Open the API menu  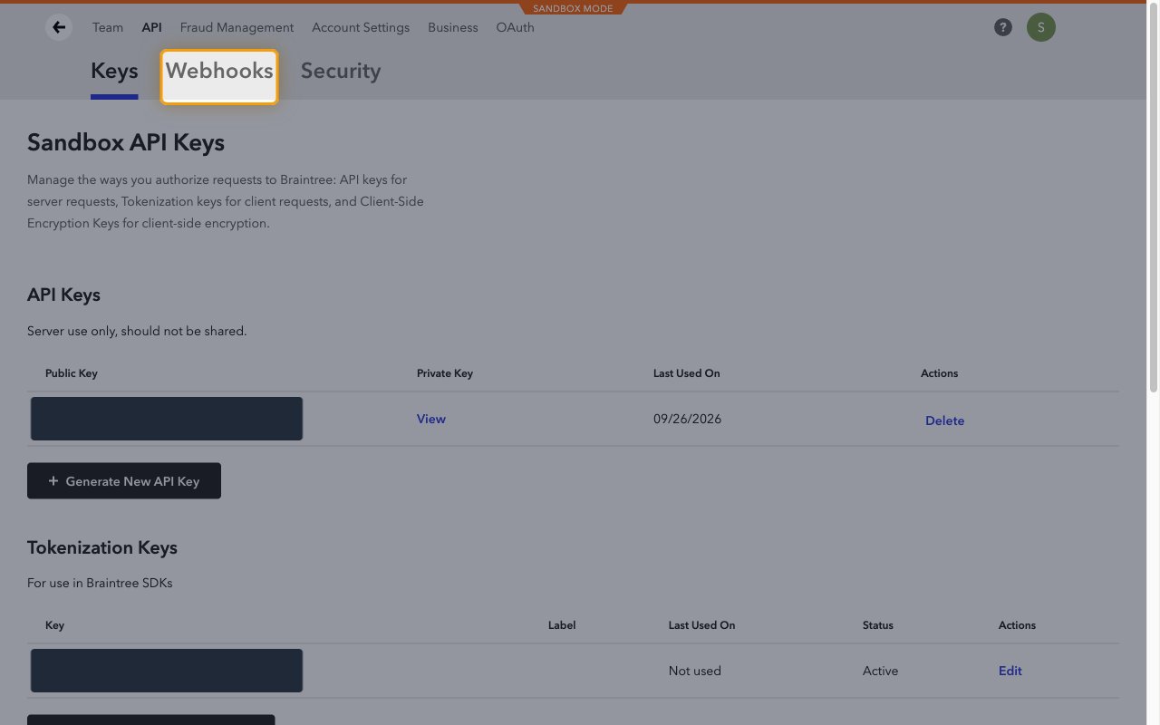pyautogui.click(x=151, y=27)
